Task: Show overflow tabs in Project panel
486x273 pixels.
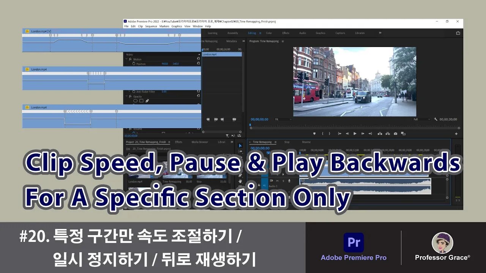Action: (232, 142)
